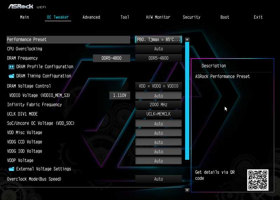
Task: Select the DRAM Frequency label
Action: pyautogui.click(x=22, y=58)
